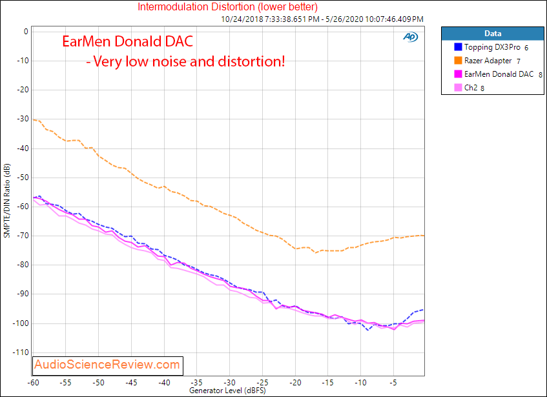The height and width of the screenshot is (397, 547).
Task: Click the Data legend header
Action: (x=493, y=34)
